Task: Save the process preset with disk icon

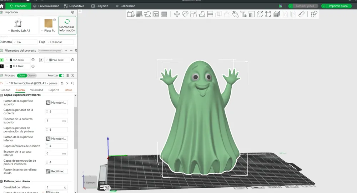Action: point(62,83)
